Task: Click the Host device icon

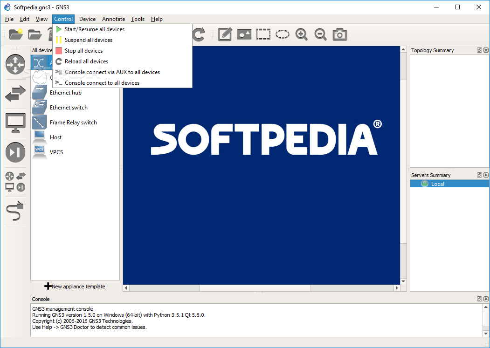Action: [39, 137]
